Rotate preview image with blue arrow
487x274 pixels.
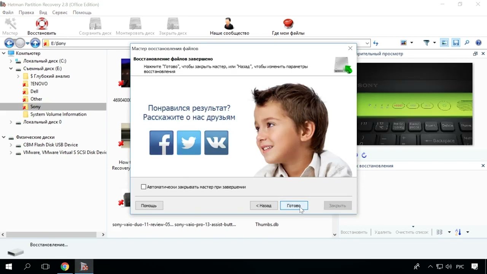pos(364,155)
